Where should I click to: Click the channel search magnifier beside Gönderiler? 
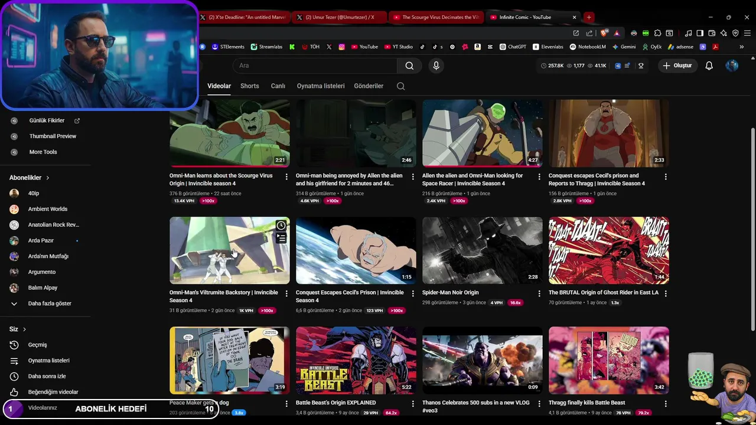click(x=400, y=86)
